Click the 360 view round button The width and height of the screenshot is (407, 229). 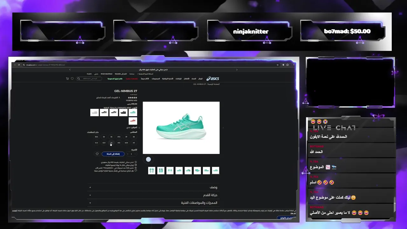(148, 159)
